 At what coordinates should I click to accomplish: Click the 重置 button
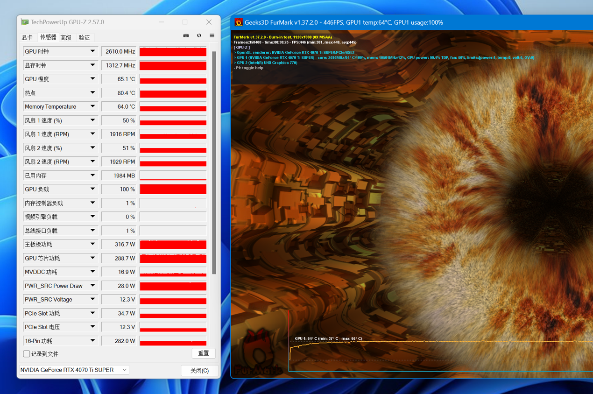pyautogui.click(x=204, y=353)
